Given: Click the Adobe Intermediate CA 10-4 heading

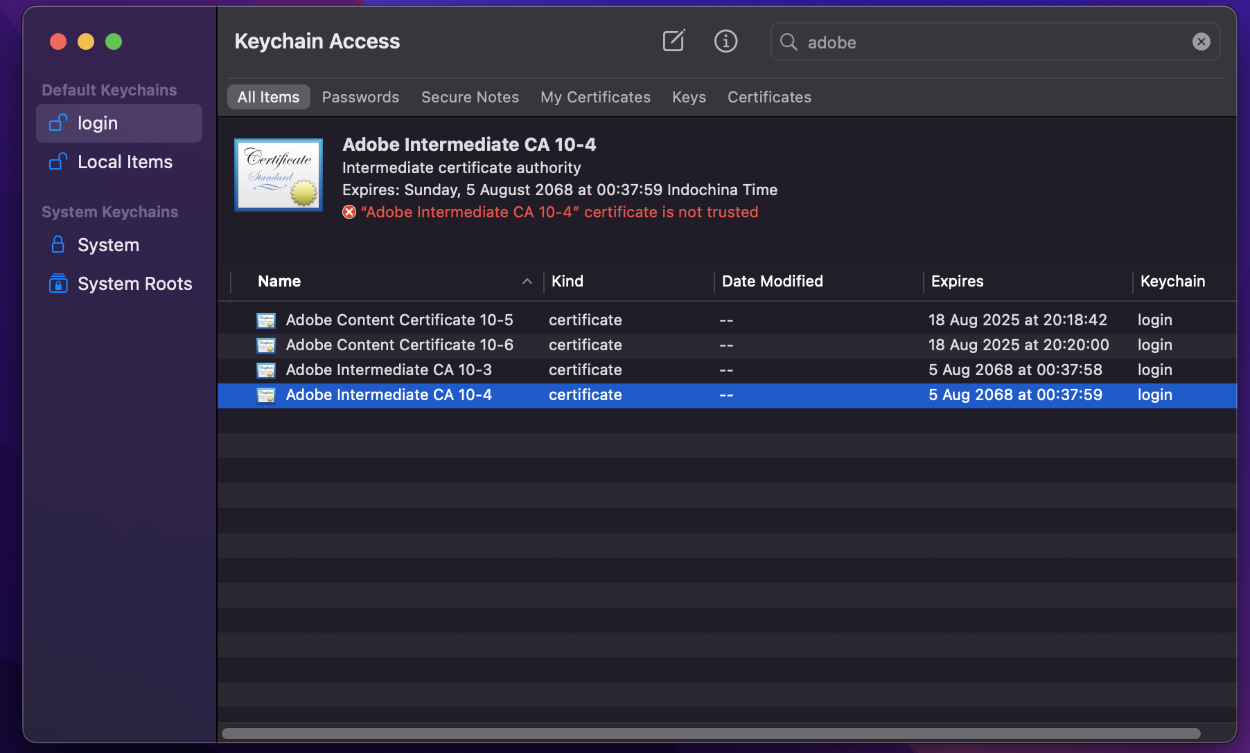Looking at the screenshot, I should pos(469,144).
